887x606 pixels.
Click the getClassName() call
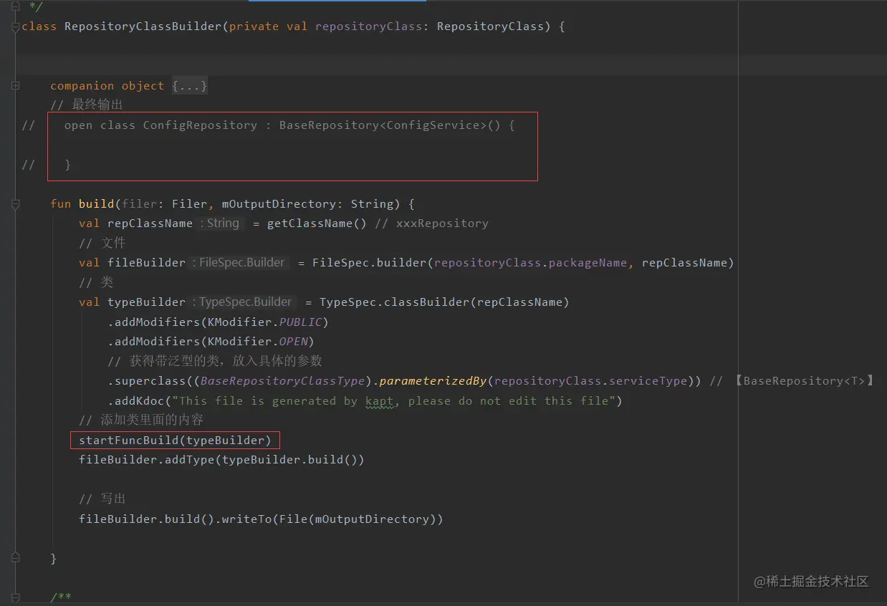(x=317, y=223)
